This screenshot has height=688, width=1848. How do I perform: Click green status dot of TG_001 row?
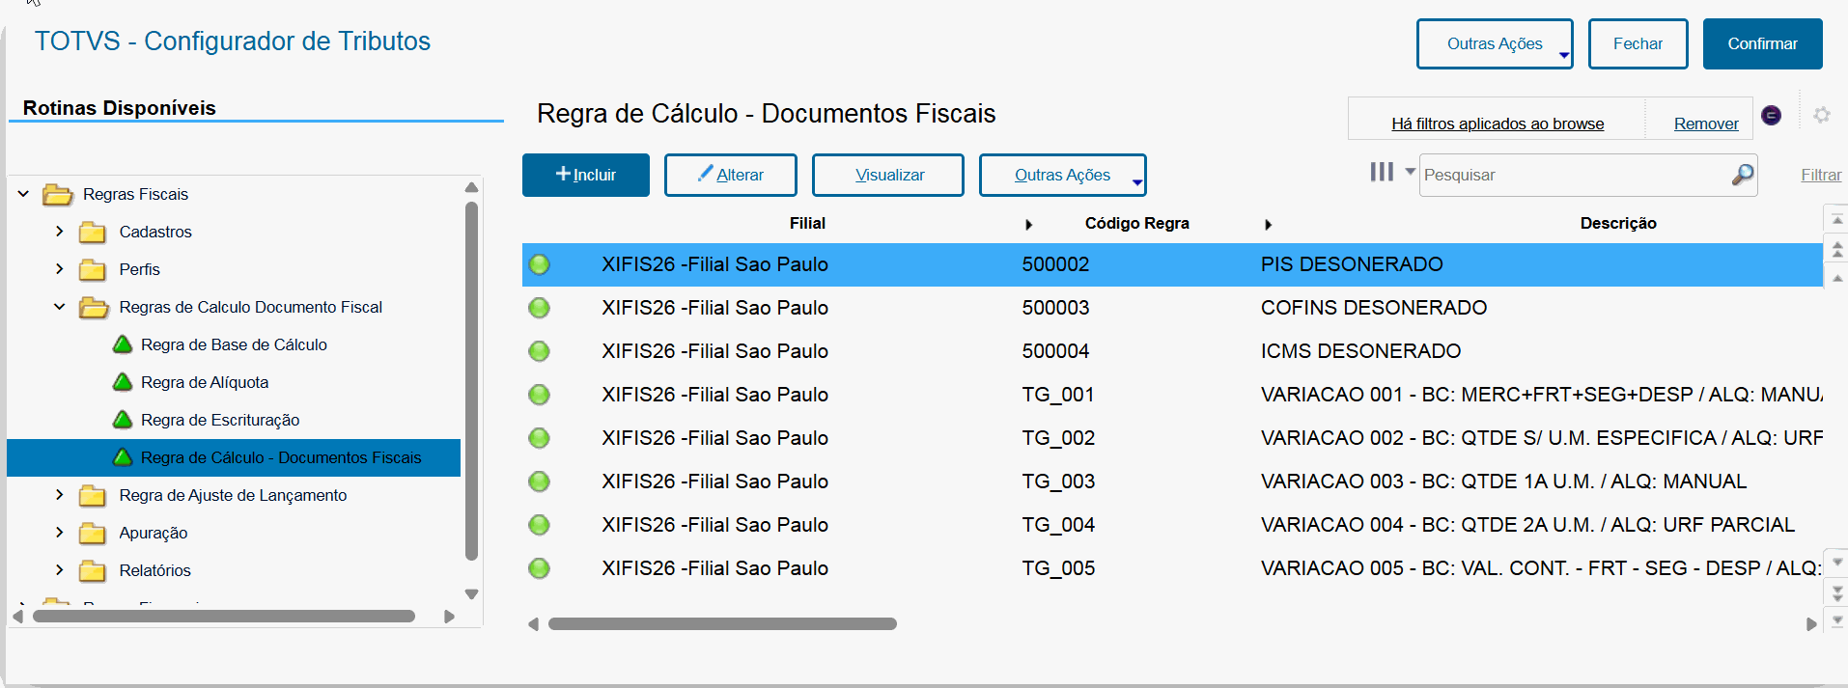540,395
